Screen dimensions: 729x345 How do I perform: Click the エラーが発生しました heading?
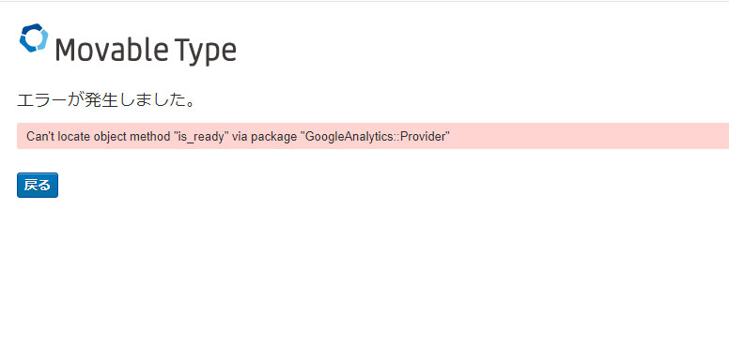(x=105, y=99)
